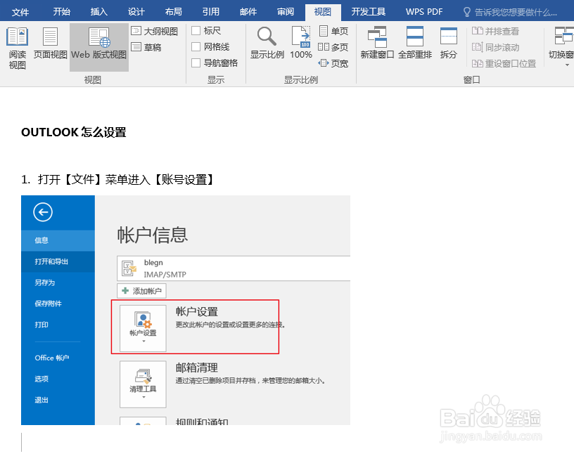Open the 显示比例 zoom dialog
574x456 pixels.
tap(267, 43)
